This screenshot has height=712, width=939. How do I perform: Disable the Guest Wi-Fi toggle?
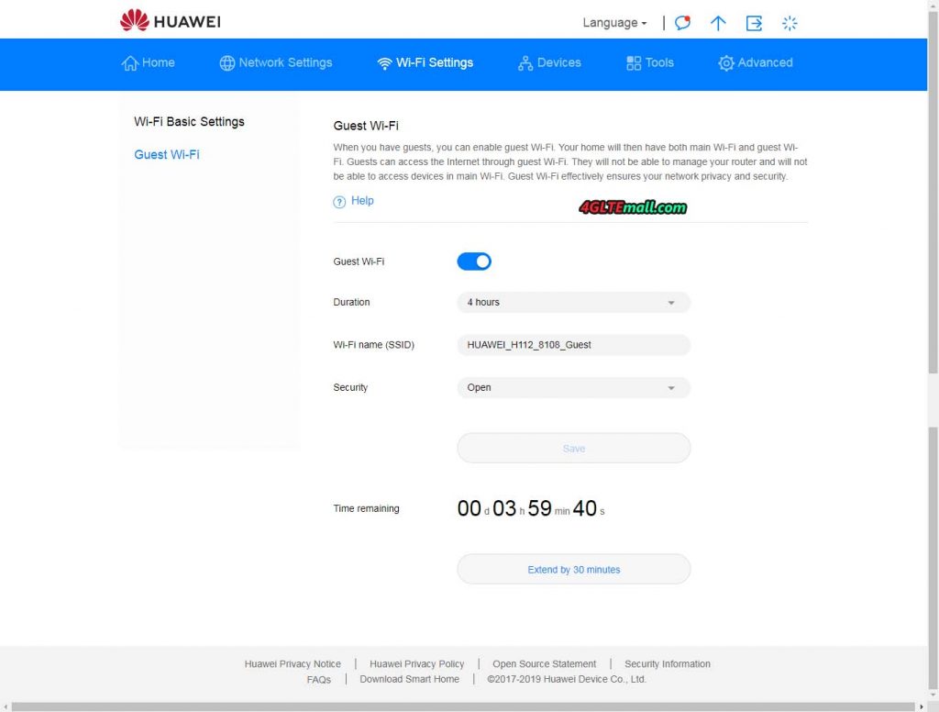473,261
